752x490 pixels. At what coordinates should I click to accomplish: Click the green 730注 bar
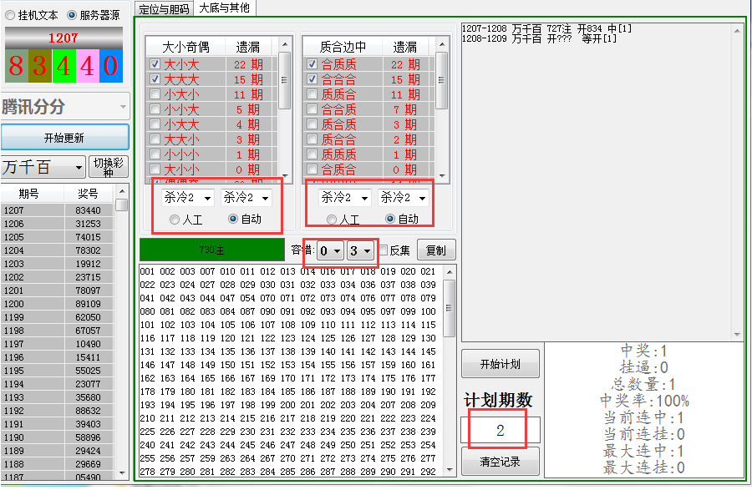click(x=211, y=250)
